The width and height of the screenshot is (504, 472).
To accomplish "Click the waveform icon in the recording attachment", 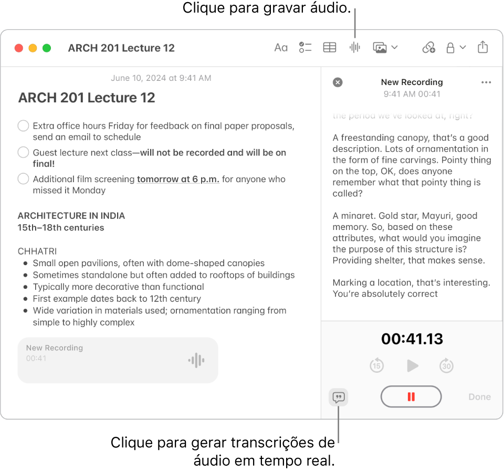I will (x=196, y=360).
